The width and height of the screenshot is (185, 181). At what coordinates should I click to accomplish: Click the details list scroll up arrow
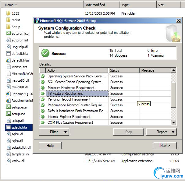pos(173,70)
